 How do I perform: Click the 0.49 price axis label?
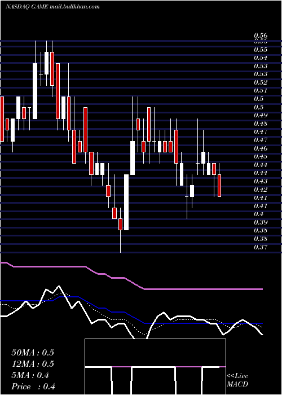pos(261,115)
